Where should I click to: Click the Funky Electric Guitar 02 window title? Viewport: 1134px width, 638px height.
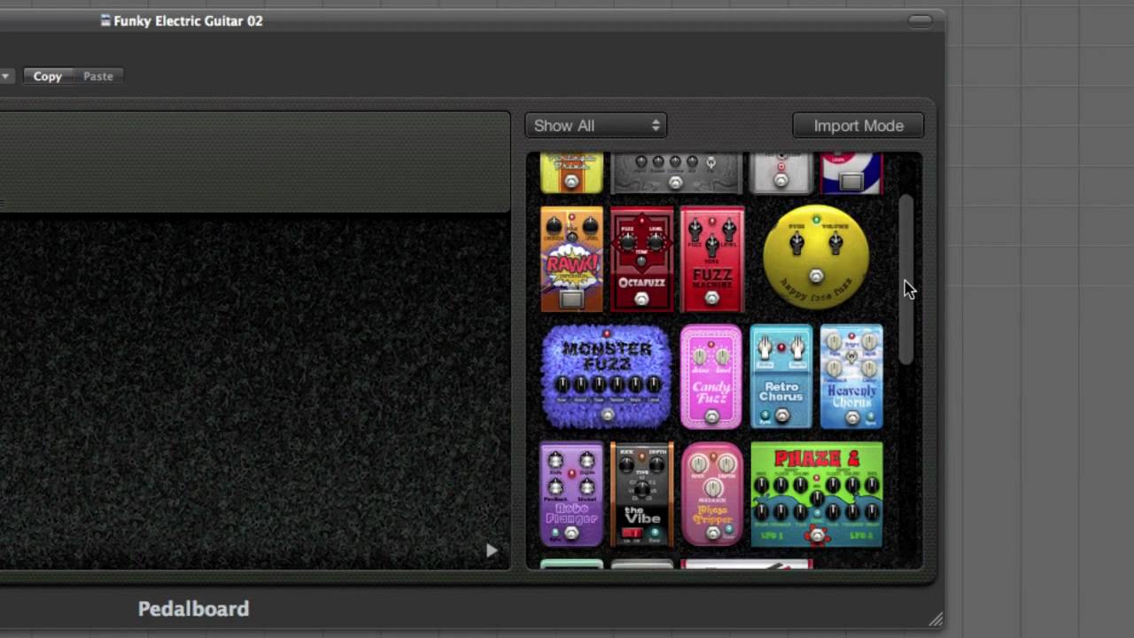pos(188,20)
